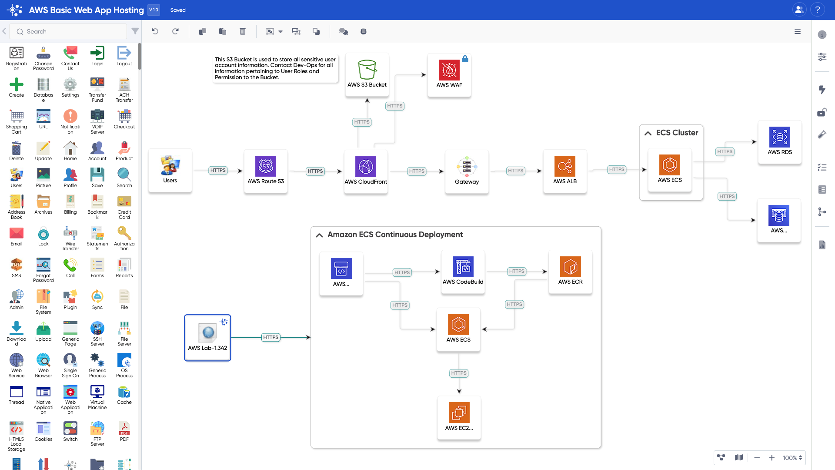Click the undo arrow in toolbar
This screenshot has height=470, width=835.
point(155,31)
